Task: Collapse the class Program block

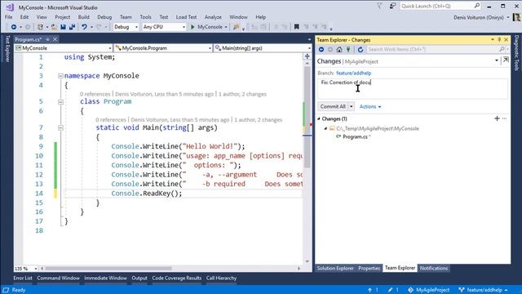Action: (x=60, y=101)
